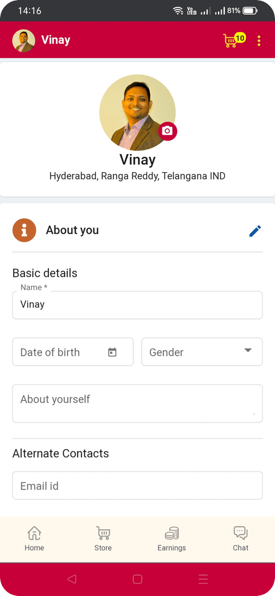Open the large profile picture
This screenshot has height=596, width=275.
click(137, 113)
